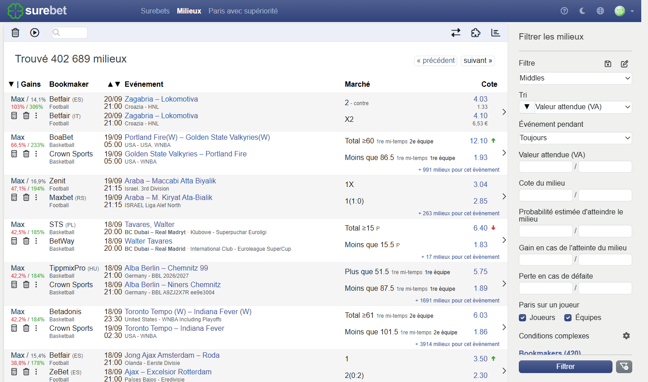Open calculator for the BoaBet Portland Fire row
The image size is (648, 382).
(x=14, y=154)
